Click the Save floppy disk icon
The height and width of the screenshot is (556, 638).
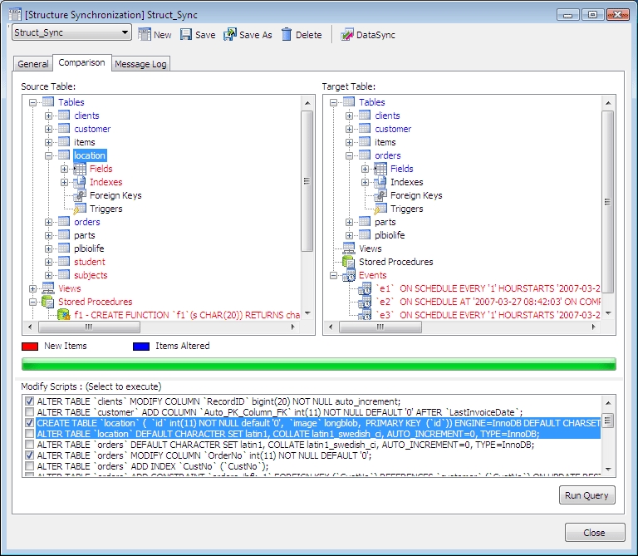tap(186, 35)
